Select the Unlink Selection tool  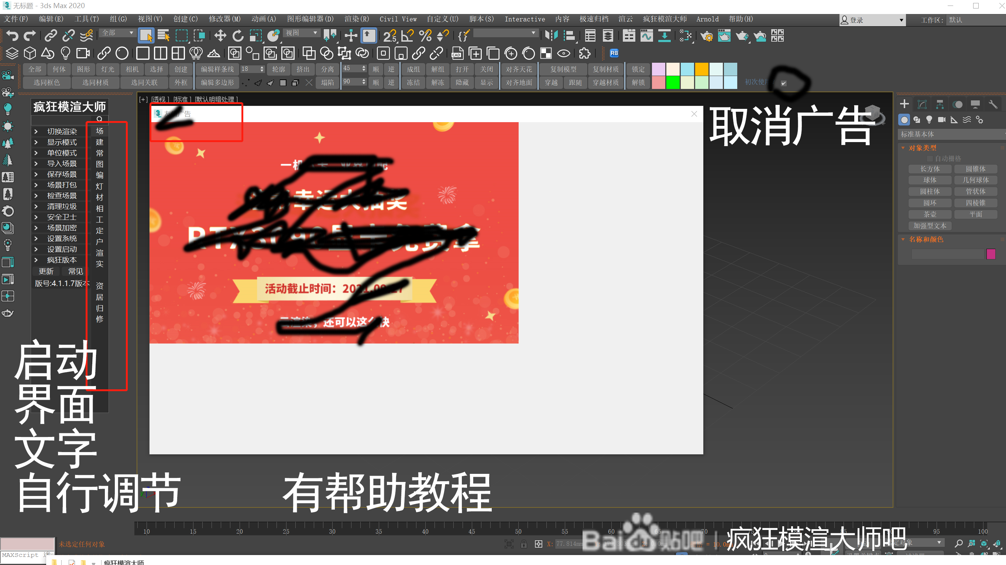click(68, 36)
